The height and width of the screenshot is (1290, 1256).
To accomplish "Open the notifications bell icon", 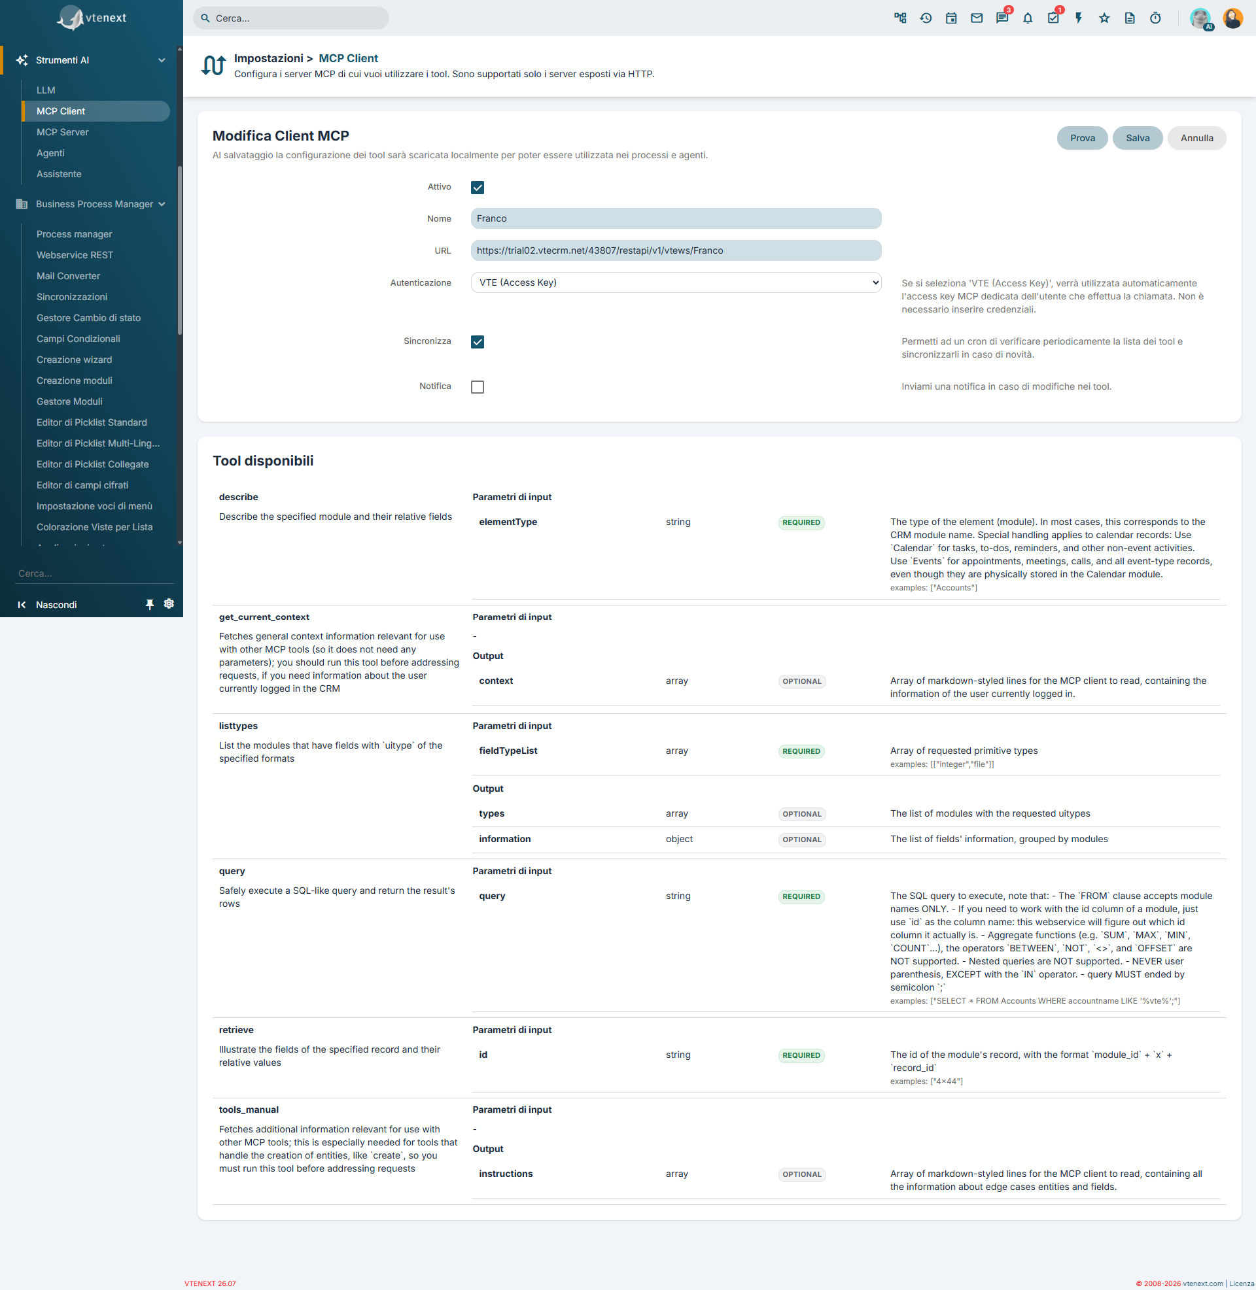I will (x=1028, y=18).
